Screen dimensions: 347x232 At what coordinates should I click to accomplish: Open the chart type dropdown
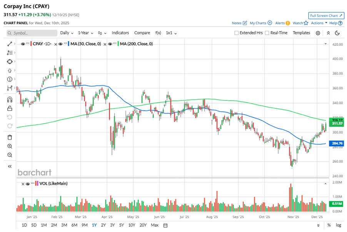pos(102,33)
